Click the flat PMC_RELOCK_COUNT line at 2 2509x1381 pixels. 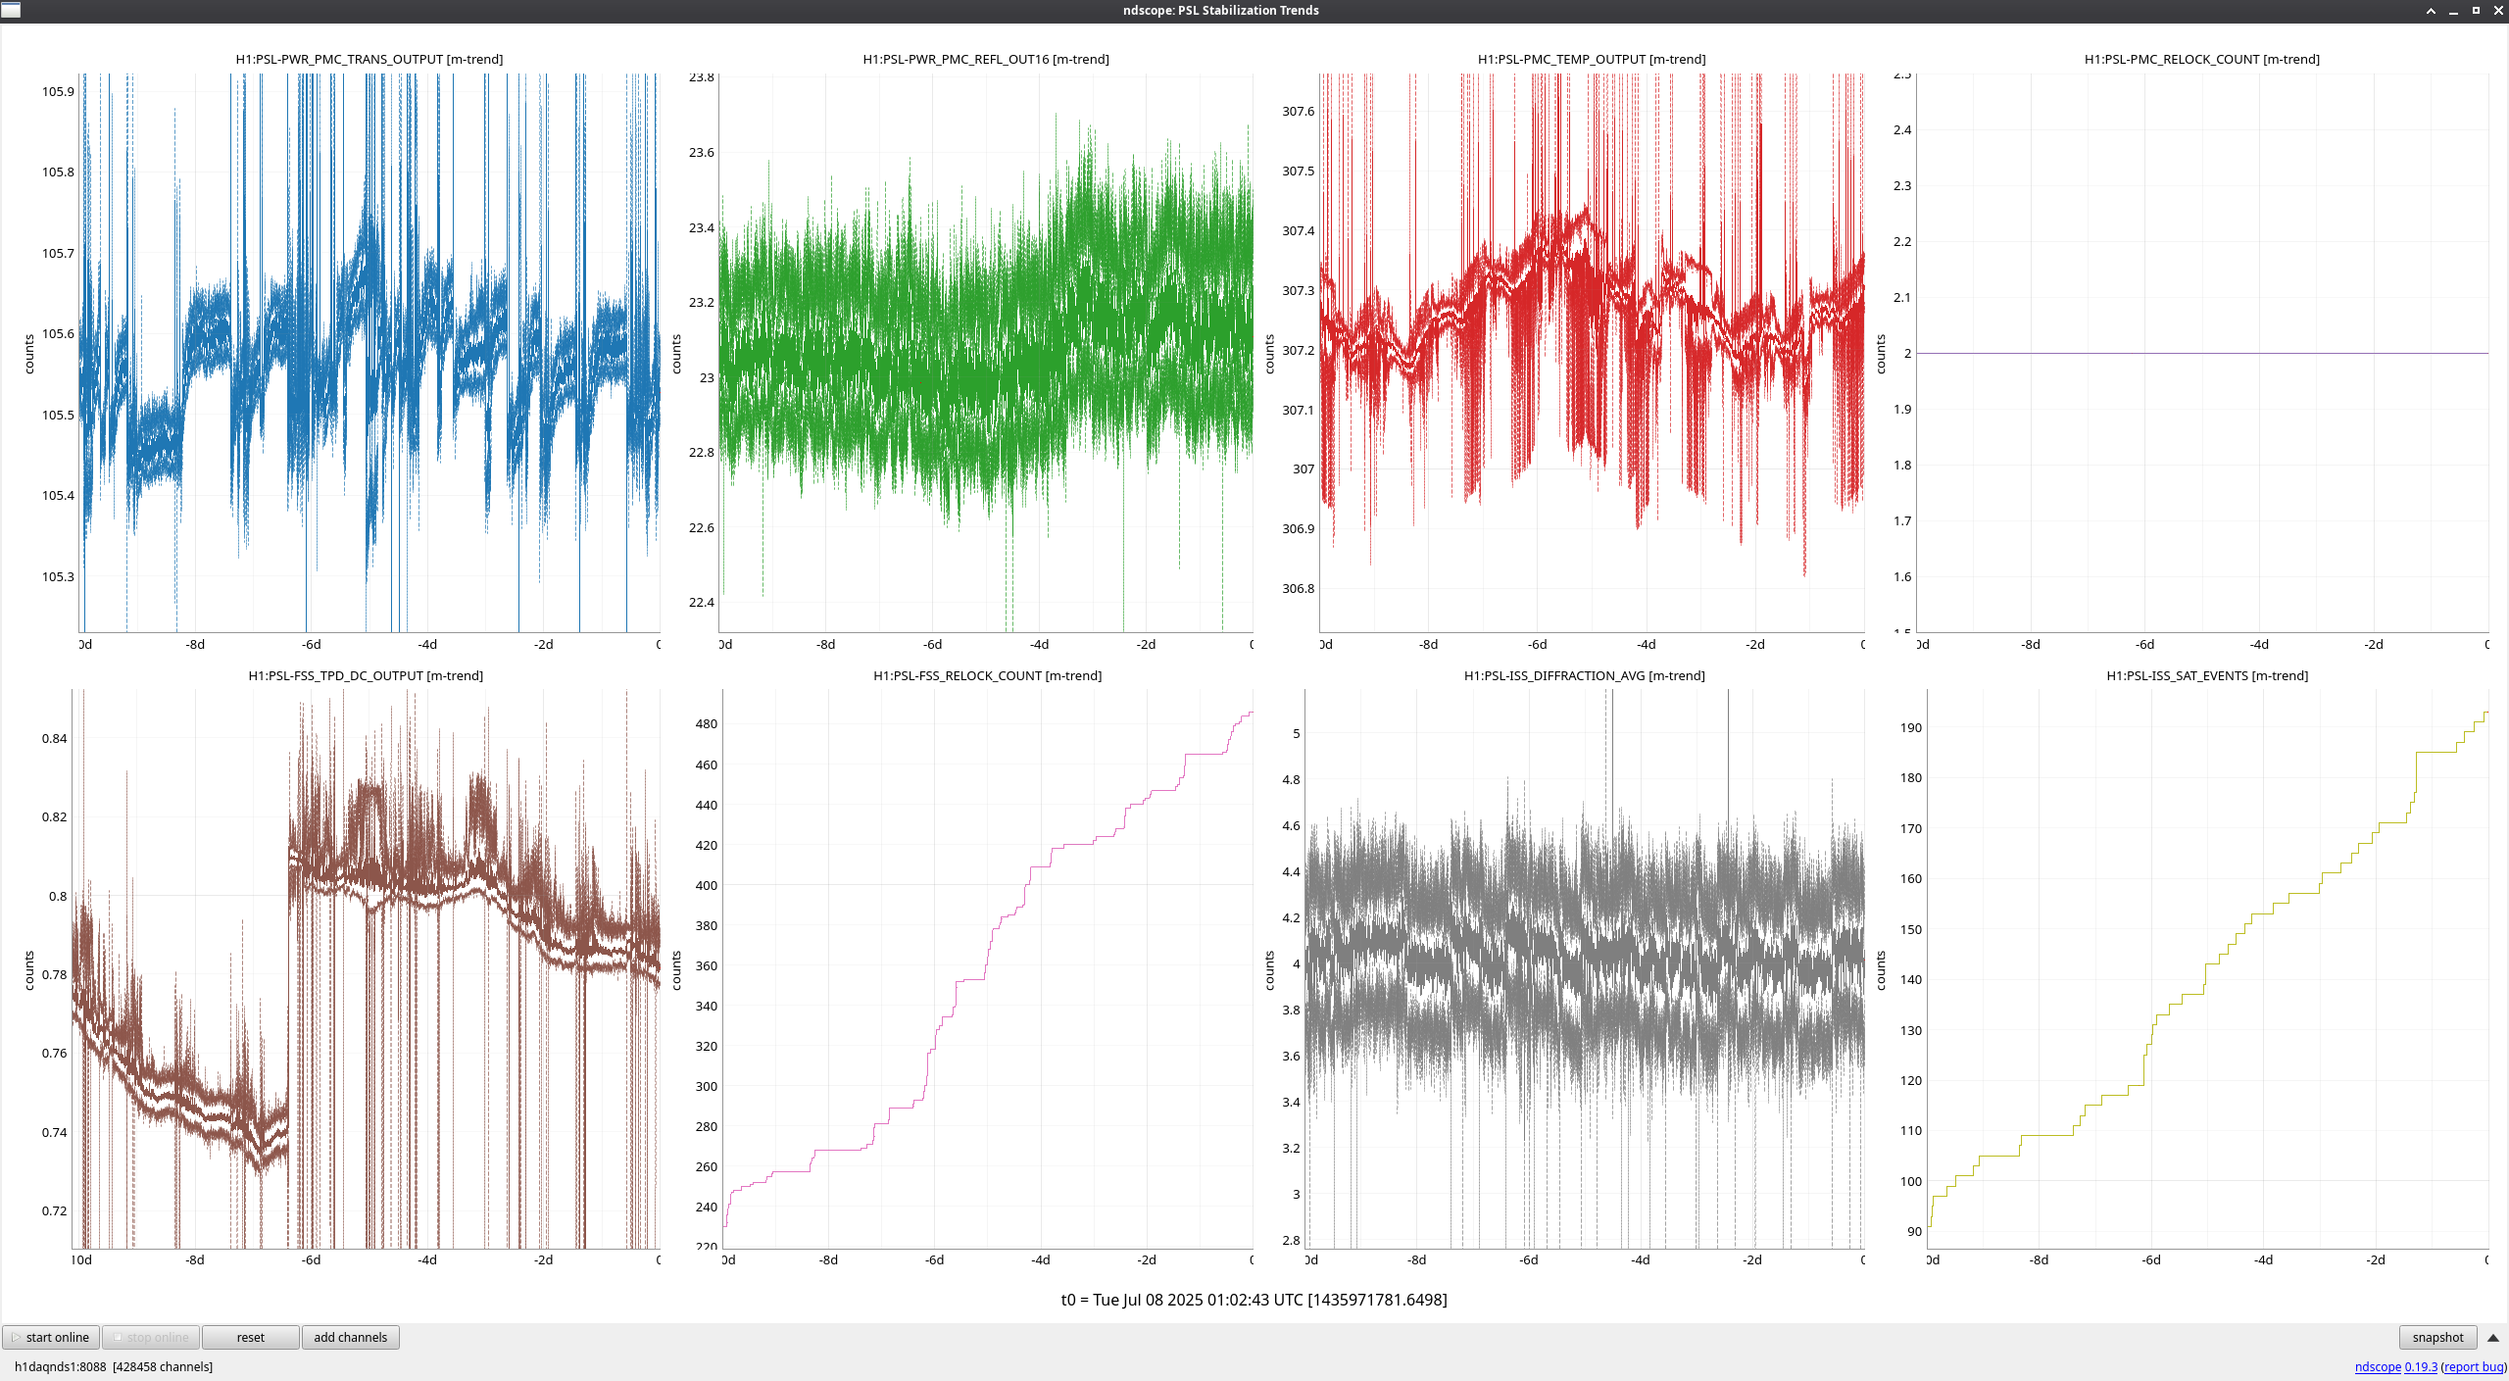(x=2202, y=353)
